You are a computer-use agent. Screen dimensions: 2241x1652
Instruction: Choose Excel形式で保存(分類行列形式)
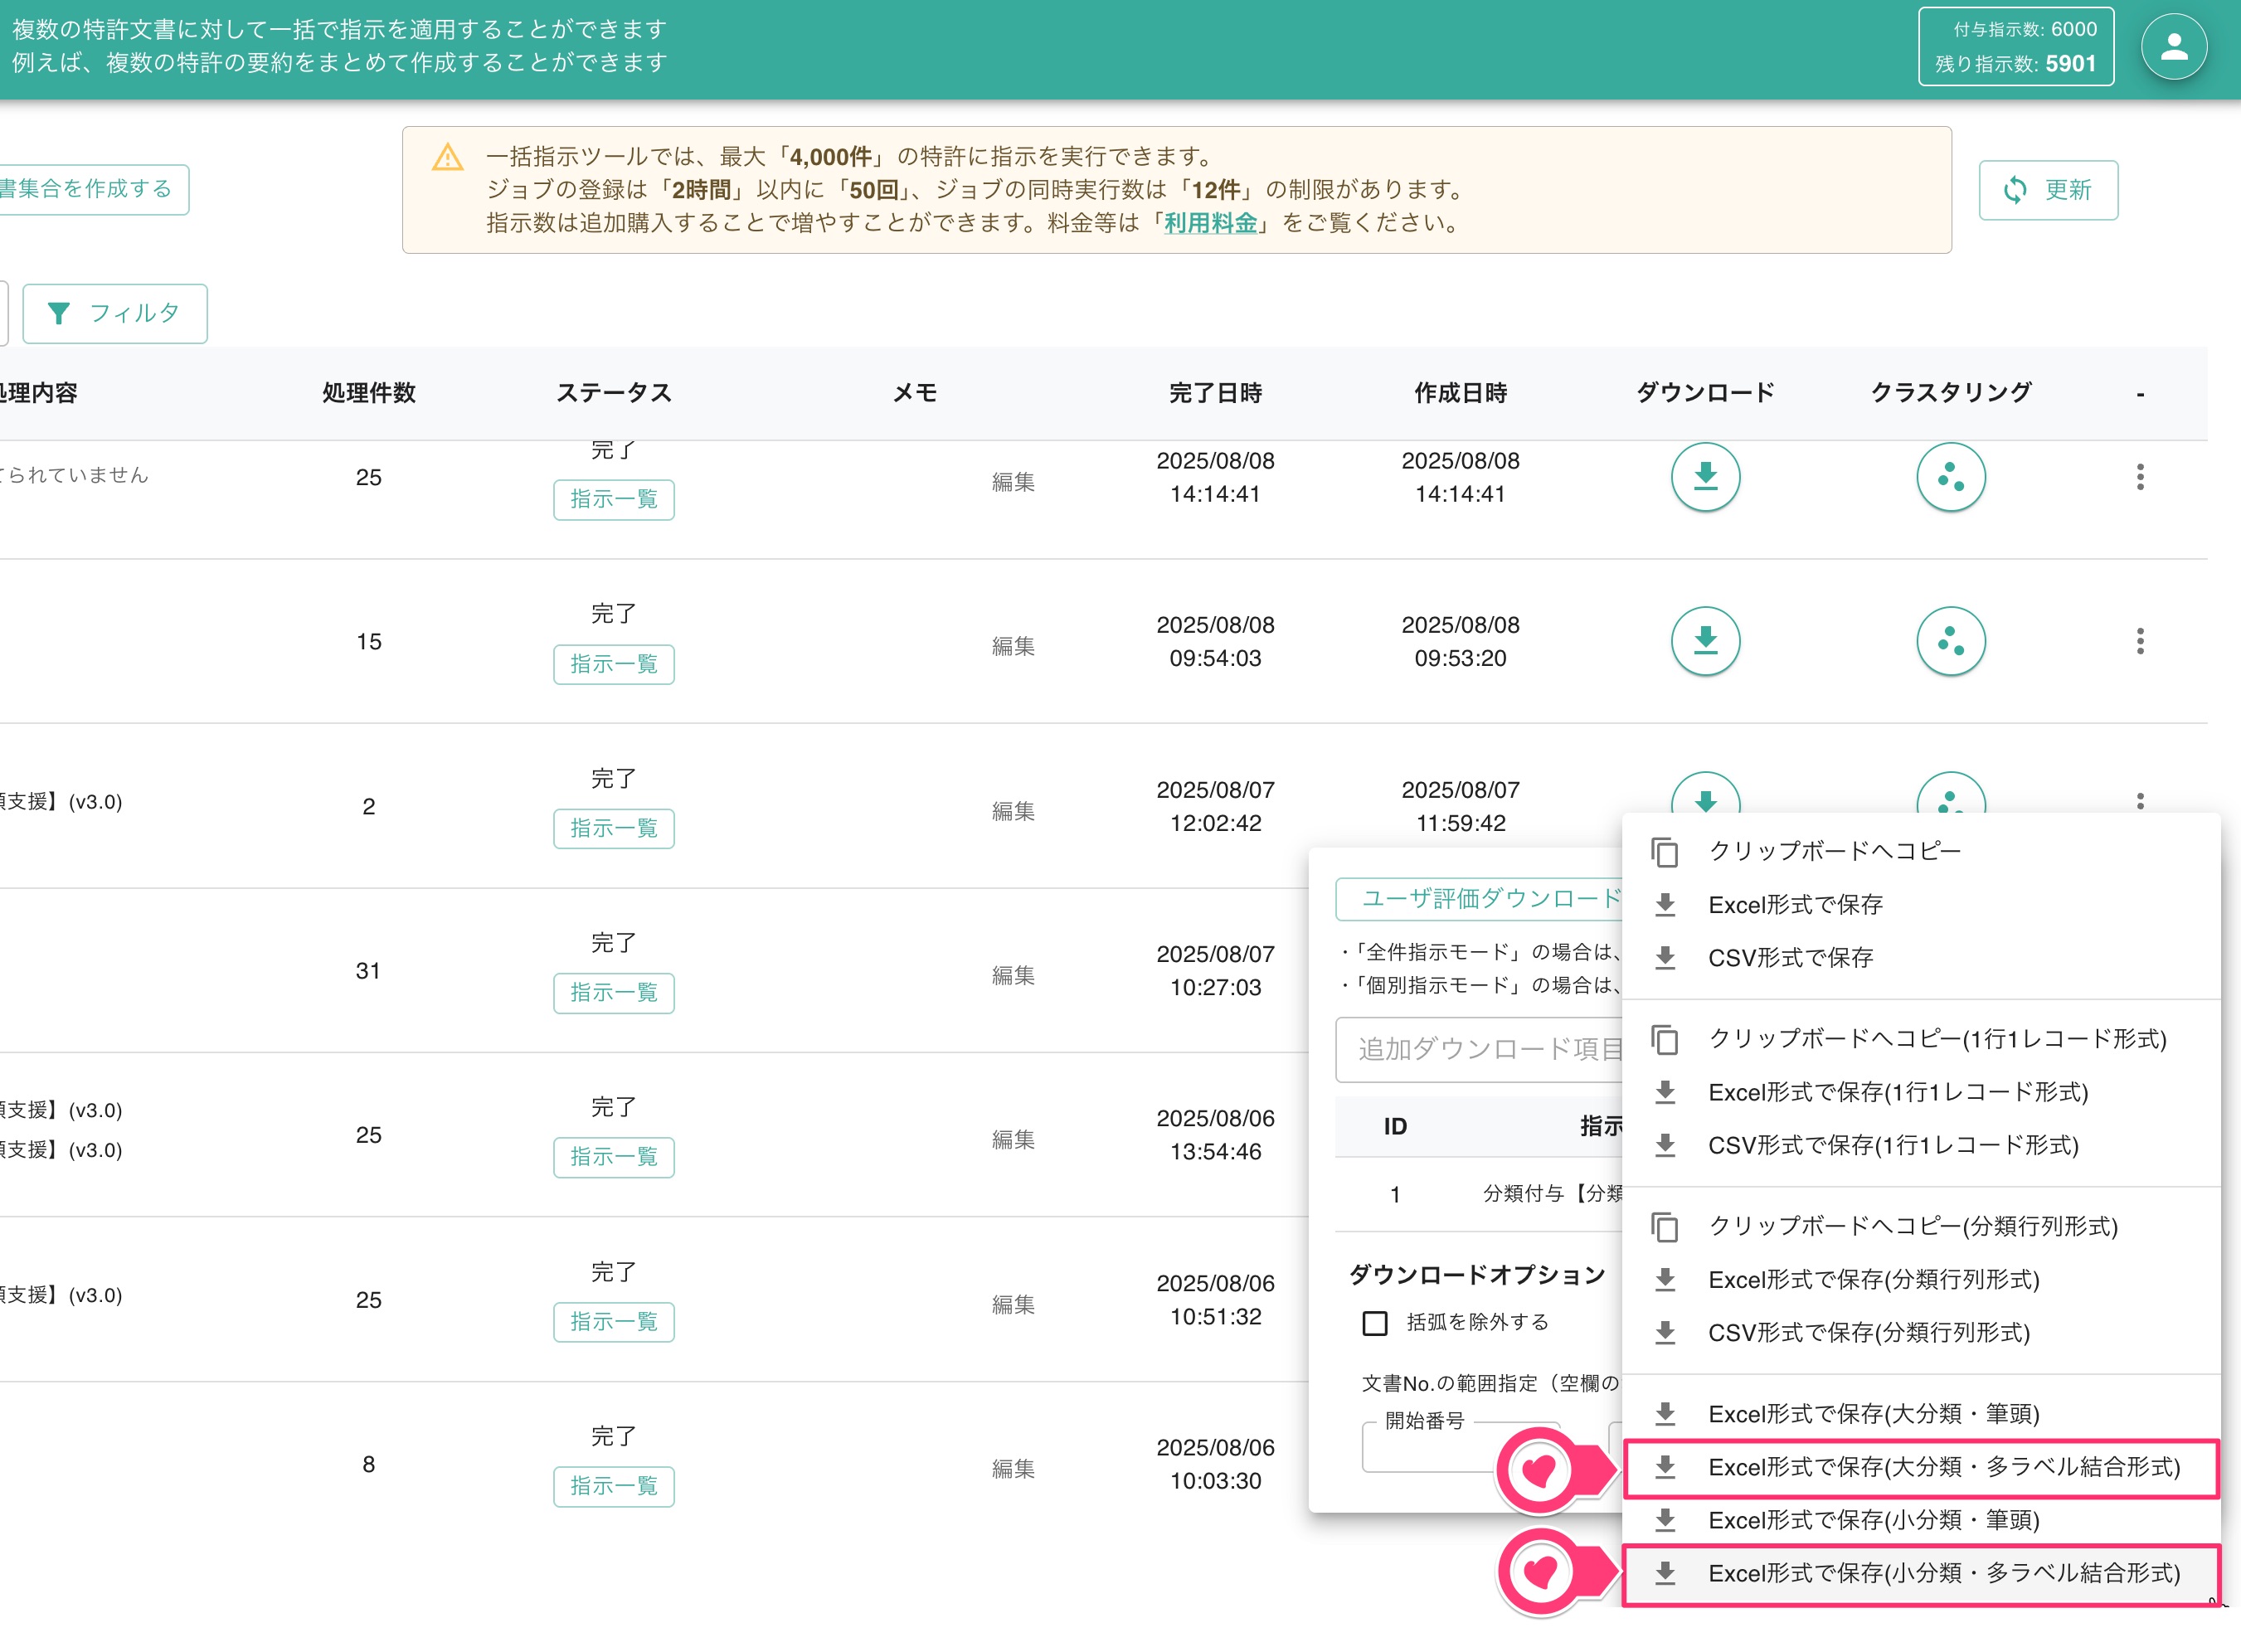pos(1920,1280)
